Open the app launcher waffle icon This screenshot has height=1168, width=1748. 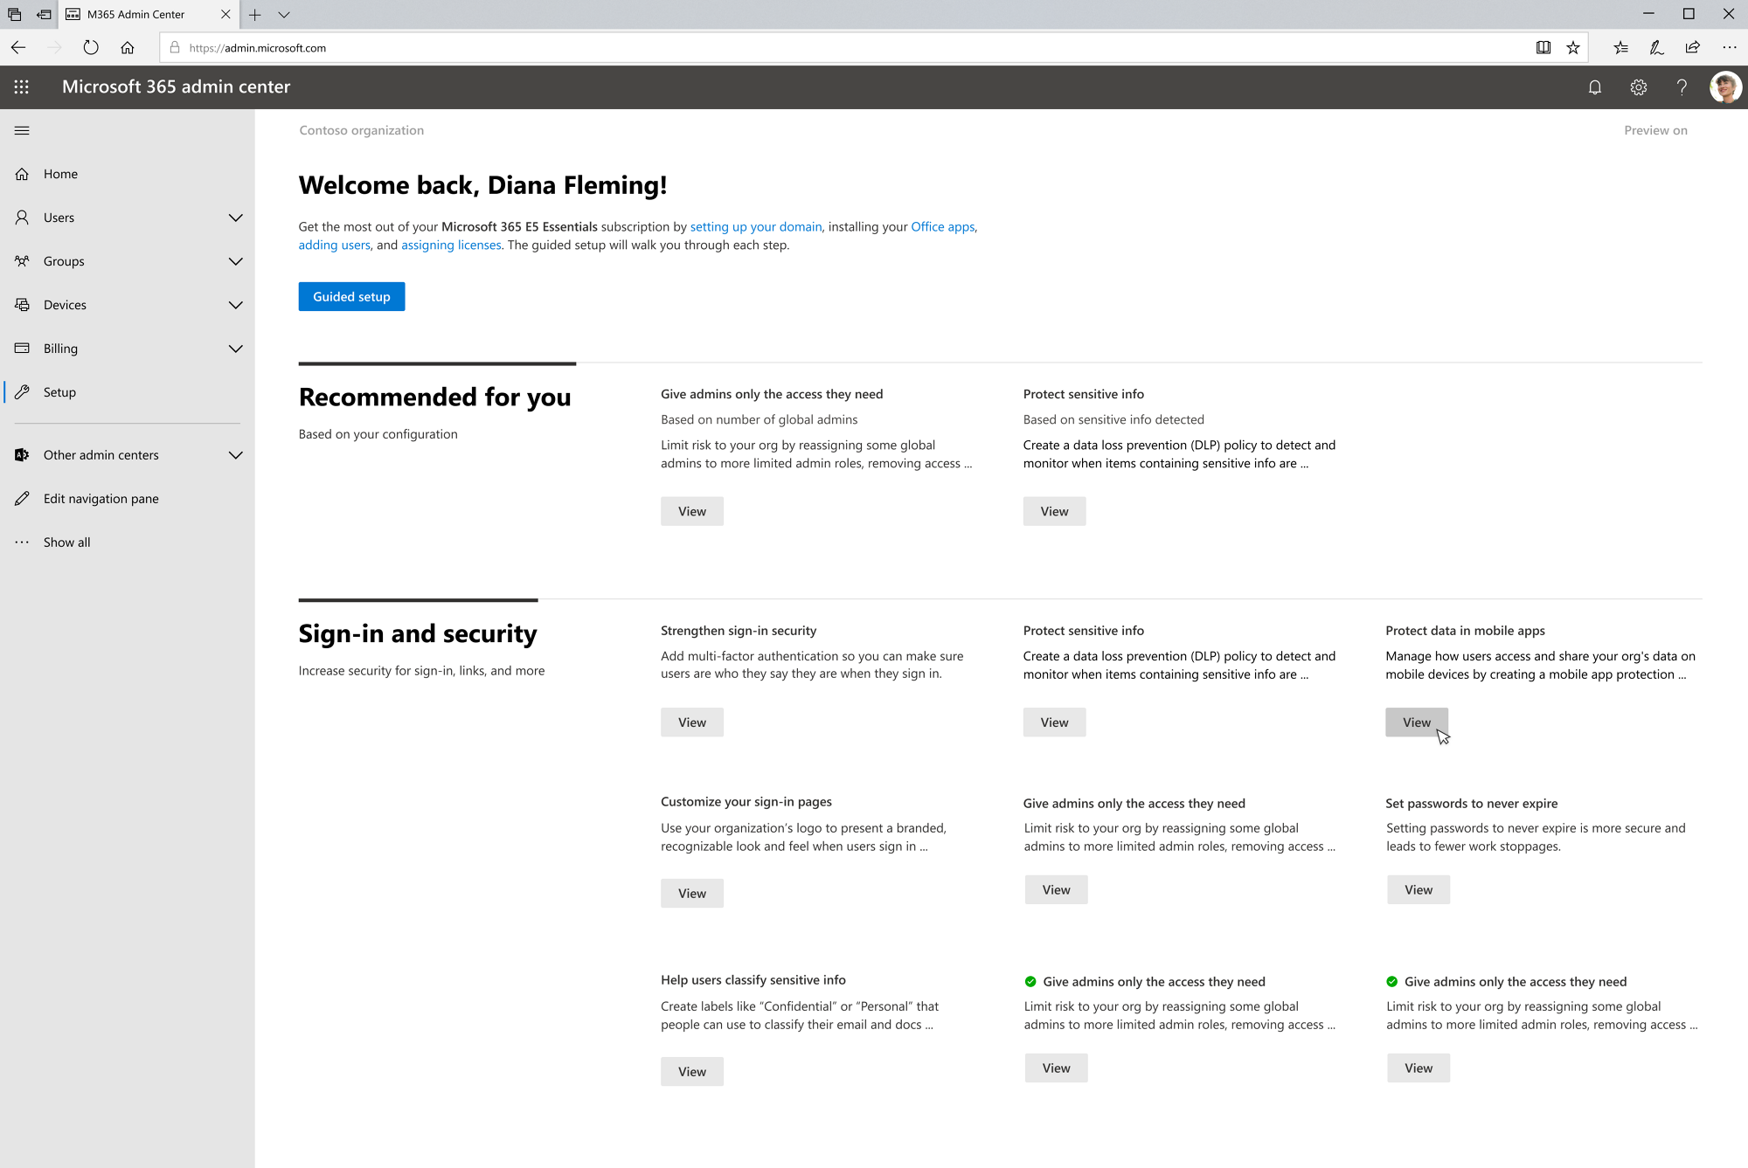click(22, 86)
